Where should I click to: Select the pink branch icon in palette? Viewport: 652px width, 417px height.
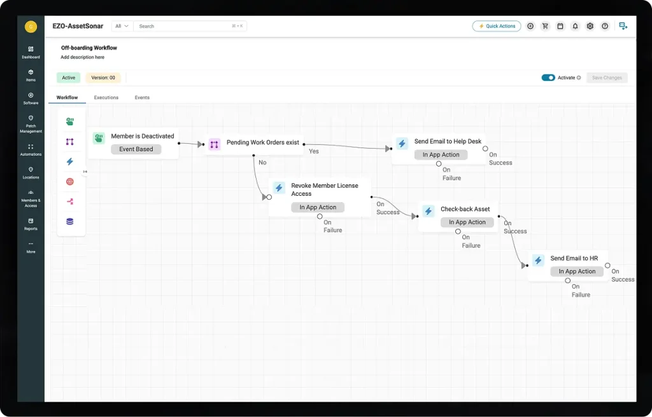[70, 202]
